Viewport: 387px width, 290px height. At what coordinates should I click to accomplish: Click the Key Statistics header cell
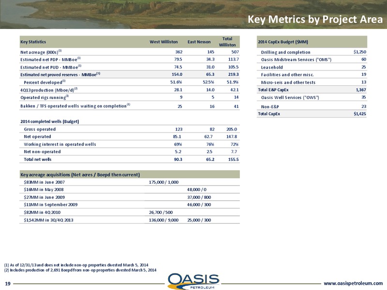coord(33,42)
